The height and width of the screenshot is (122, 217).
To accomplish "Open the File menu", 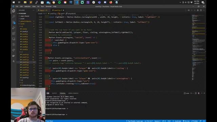I will coord(17,6).
